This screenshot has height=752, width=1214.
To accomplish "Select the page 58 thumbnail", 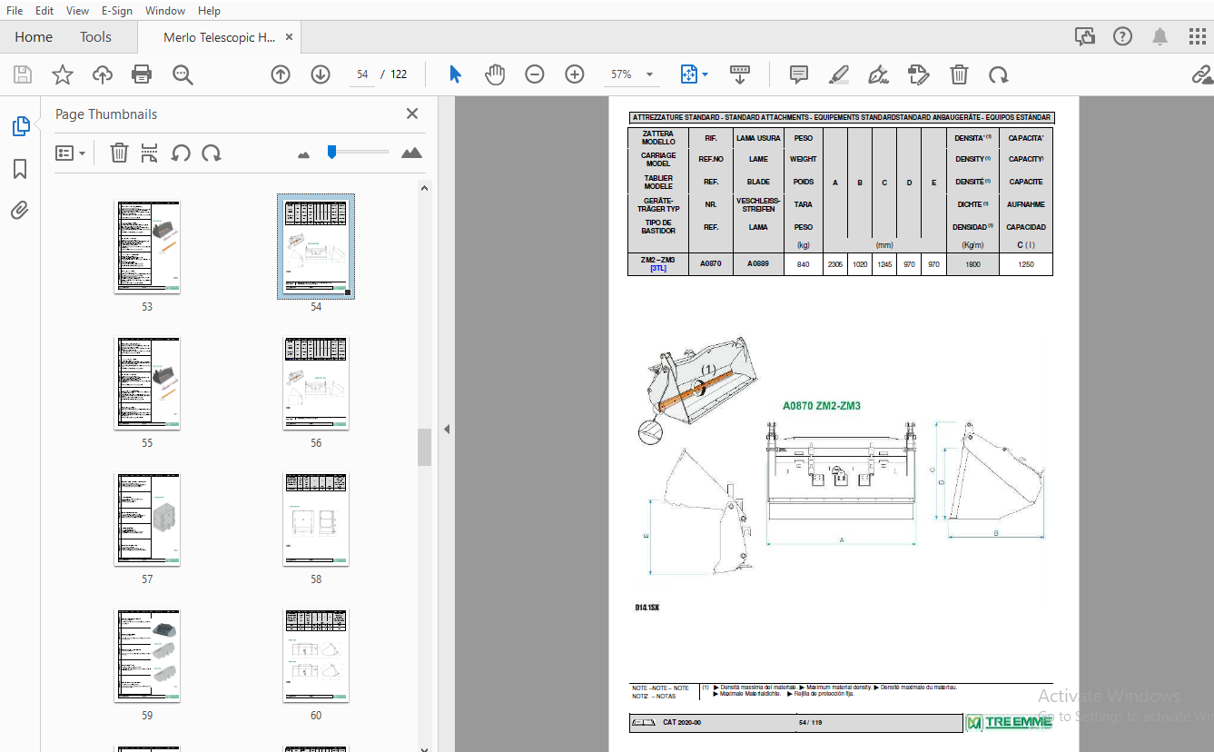I will tap(316, 519).
